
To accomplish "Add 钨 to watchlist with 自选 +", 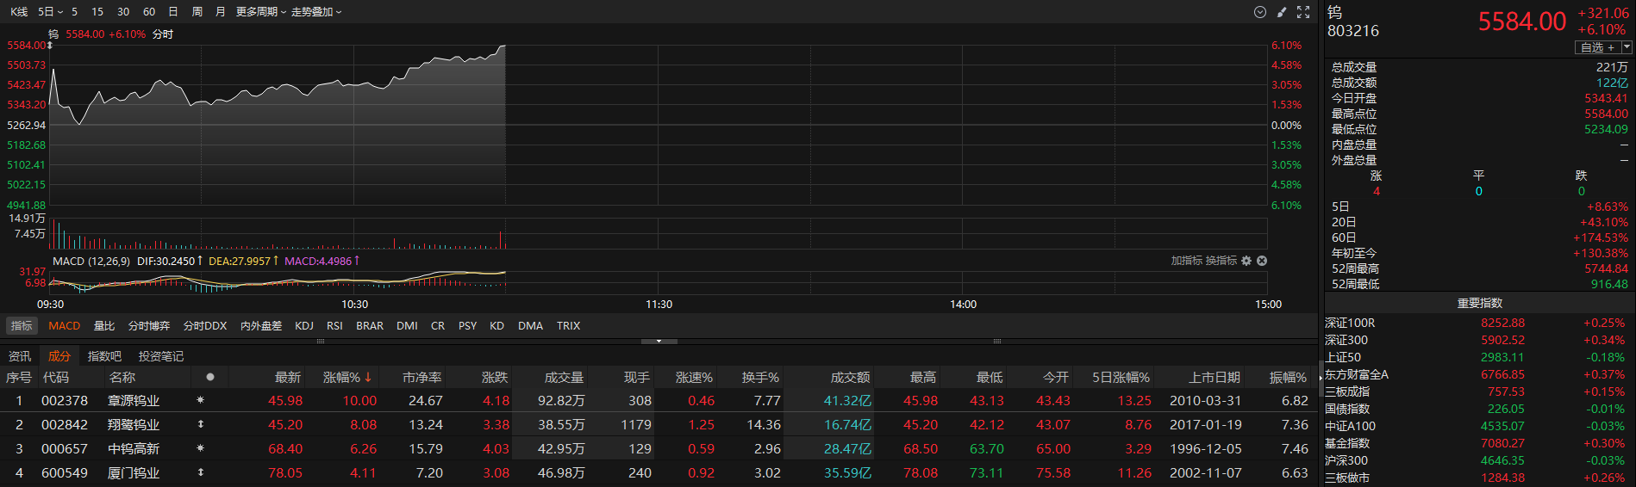I will pos(1597,47).
